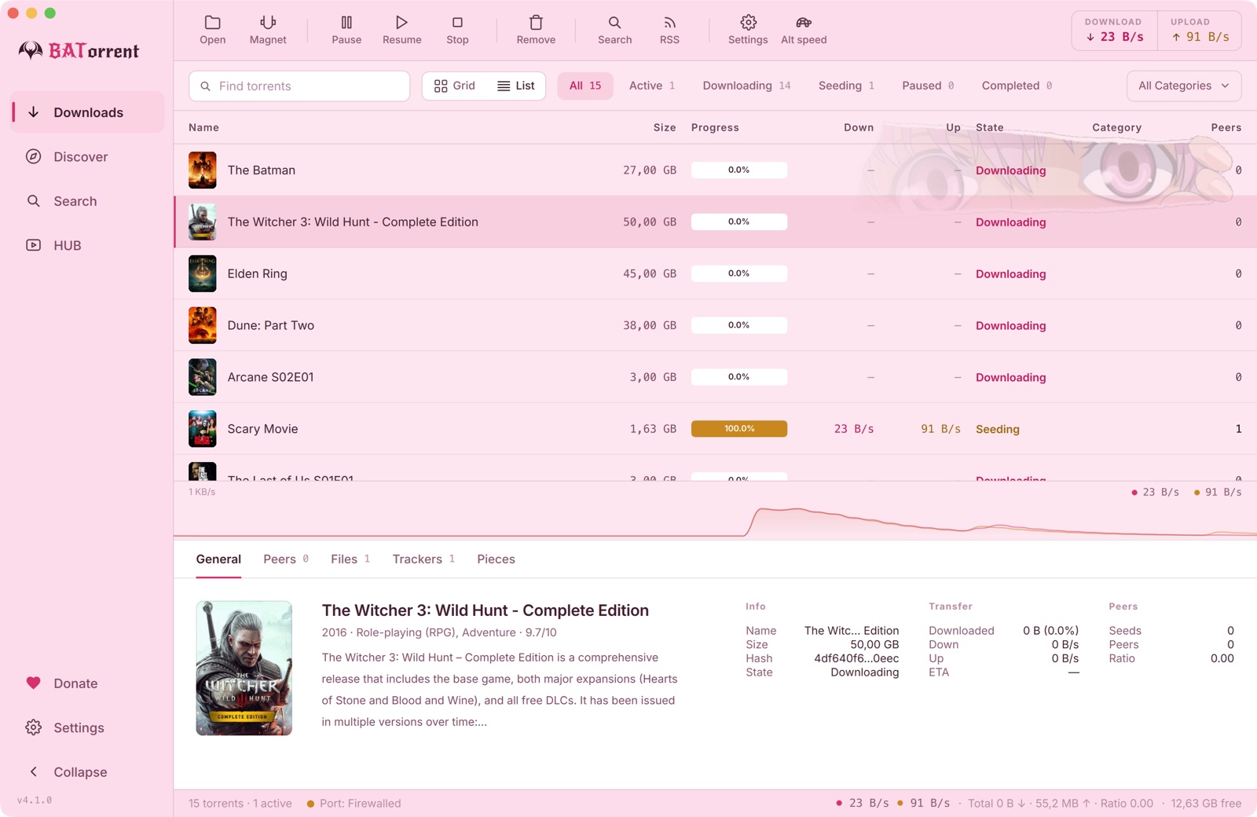The height and width of the screenshot is (817, 1257).
Task: Filter by Completed torrents
Action: [1017, 86]
